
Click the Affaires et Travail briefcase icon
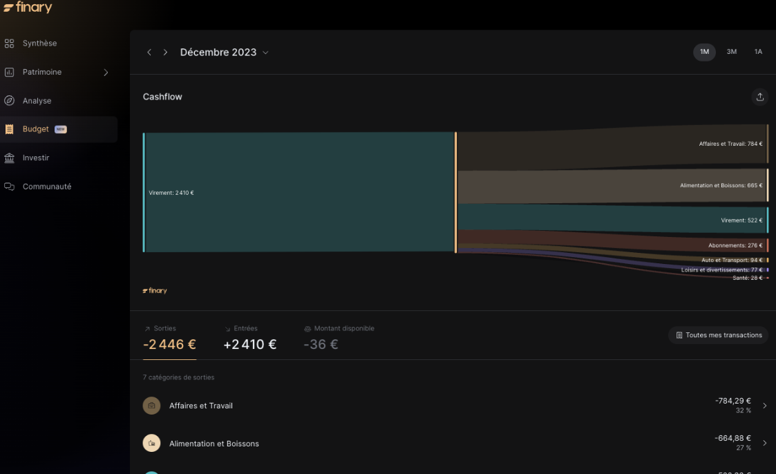coord(151,406)
